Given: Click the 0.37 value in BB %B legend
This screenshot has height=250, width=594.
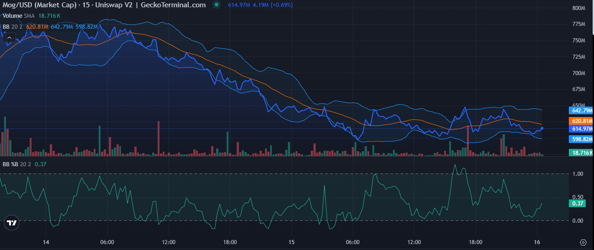Looking at the screenshot, I should click(40, 164).
